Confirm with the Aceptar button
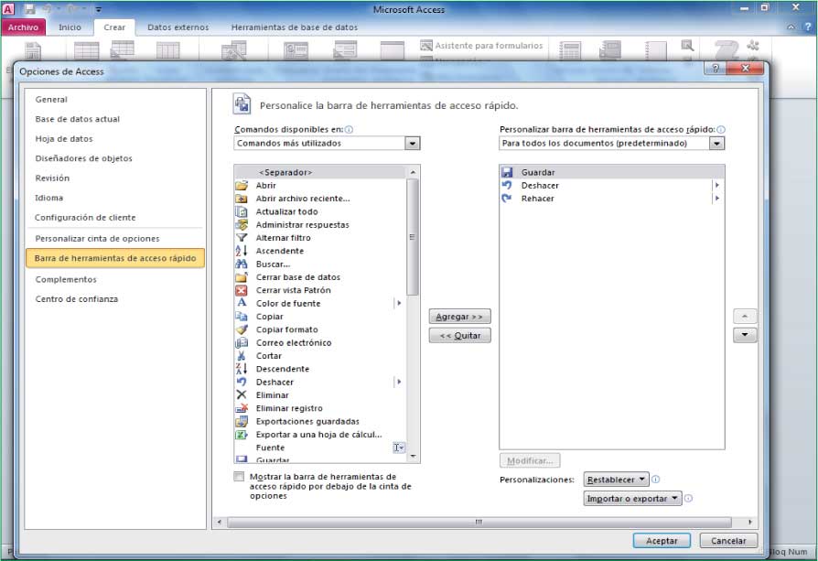The image size is (818, 561). point(662,541)
